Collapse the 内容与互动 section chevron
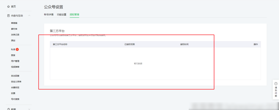Screen dimensions: 279x110 tap(29, 16)
